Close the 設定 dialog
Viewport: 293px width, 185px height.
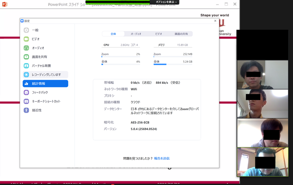pyautogui.click(x=215, y=21)
